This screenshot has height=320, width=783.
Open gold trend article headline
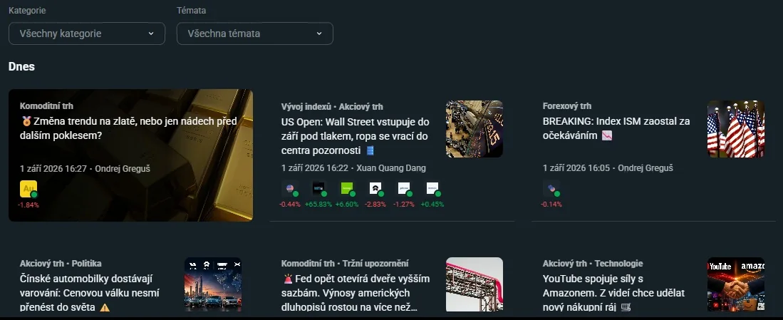(x=128, y=128)
